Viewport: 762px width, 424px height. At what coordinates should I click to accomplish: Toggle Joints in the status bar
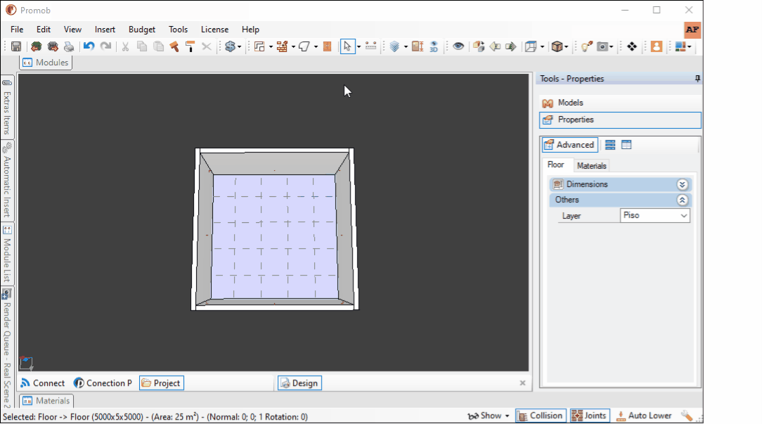(590, 416)
